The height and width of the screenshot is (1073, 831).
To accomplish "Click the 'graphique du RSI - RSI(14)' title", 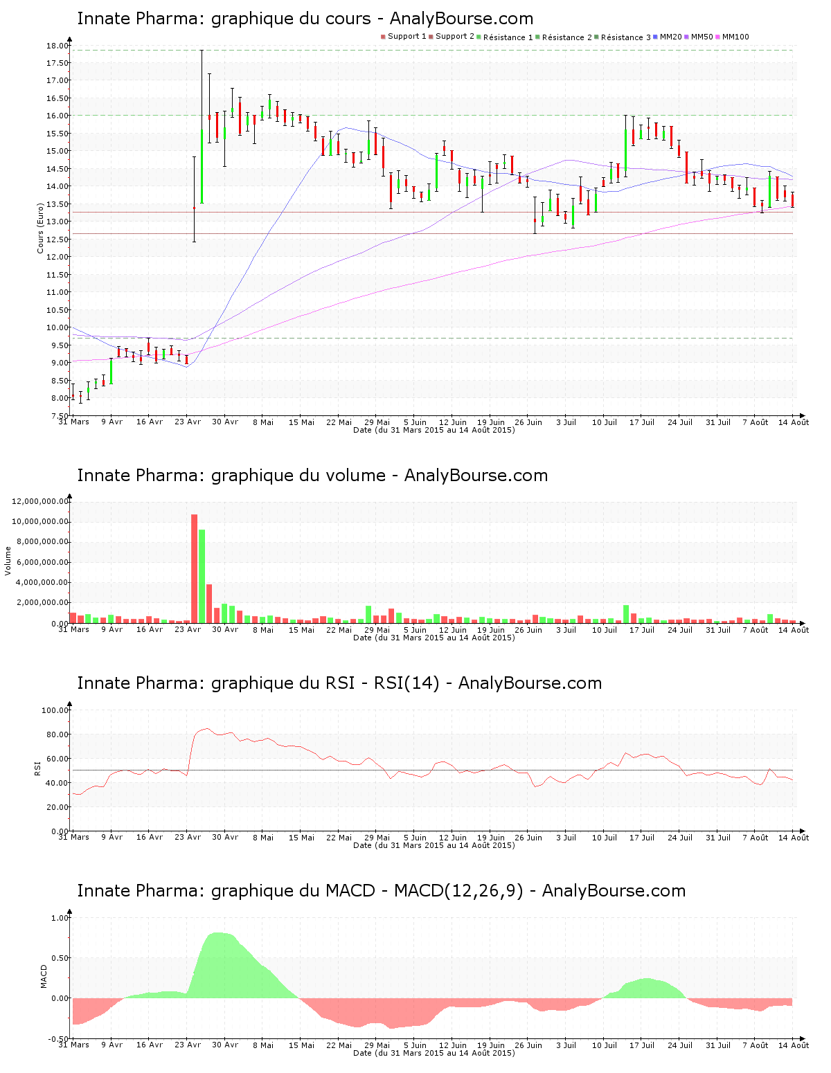I will (339, 683).
